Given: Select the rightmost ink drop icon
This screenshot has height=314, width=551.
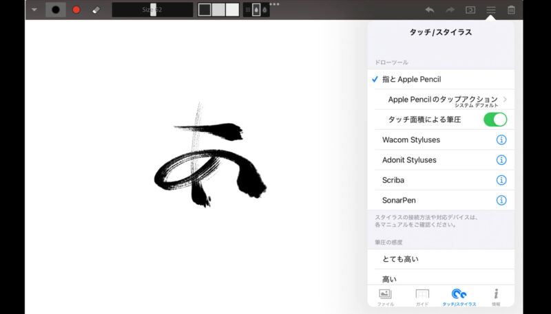Looking at the screenshot, I should click(x=264, y=10).
